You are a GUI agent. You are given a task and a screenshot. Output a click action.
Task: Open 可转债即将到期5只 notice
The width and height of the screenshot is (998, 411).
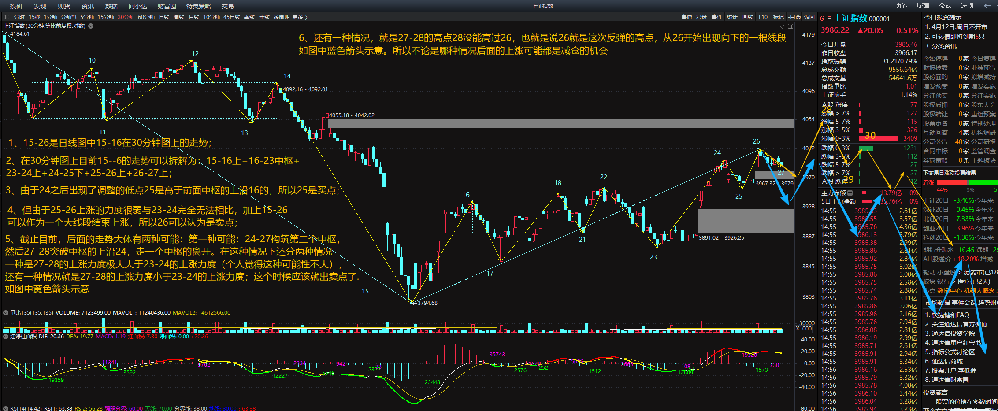click(954, 37)
